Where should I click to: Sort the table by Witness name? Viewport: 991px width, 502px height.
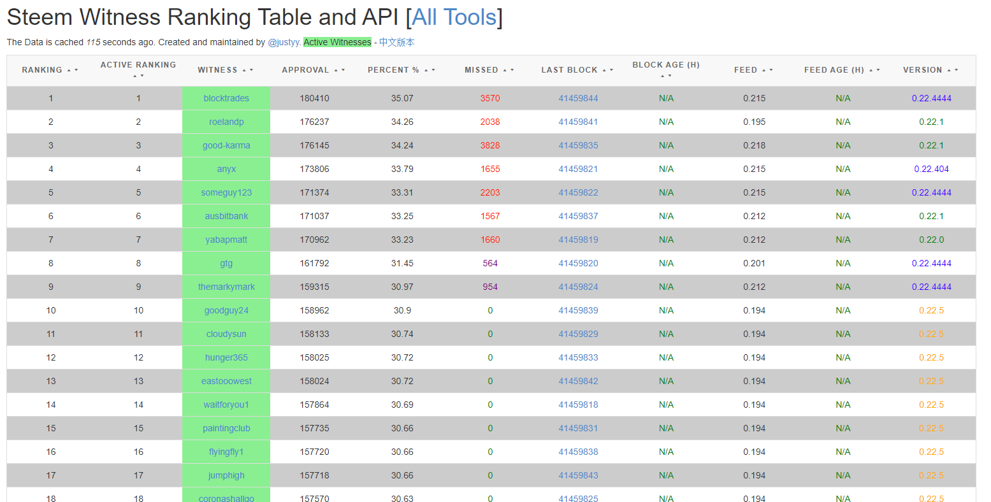tap(226, 70)
